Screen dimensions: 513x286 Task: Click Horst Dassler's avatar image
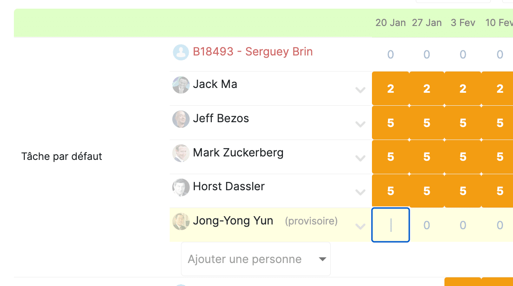pyautogui.click(x=181, y=187)
